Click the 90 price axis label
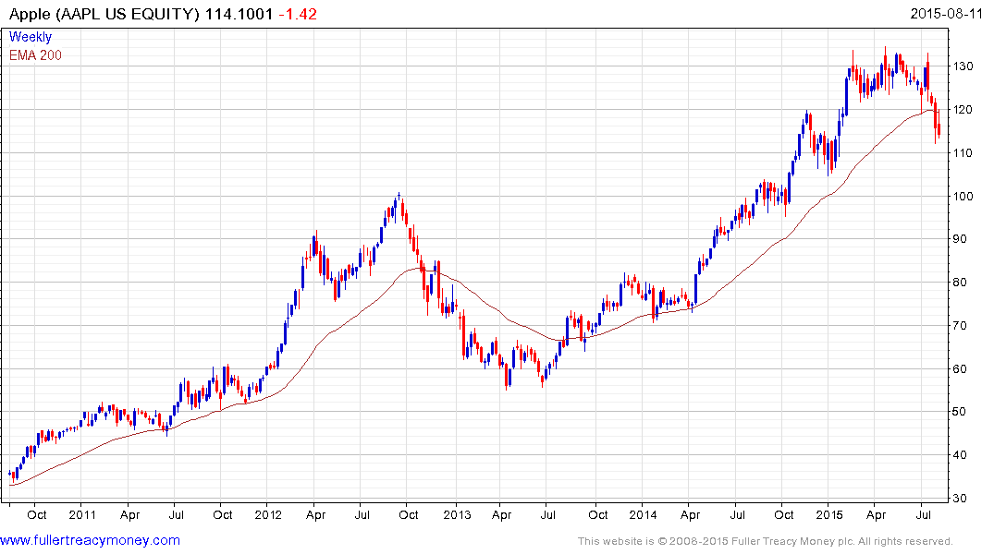This screenshot has width=994, height=554. click(x=959, y=239)
